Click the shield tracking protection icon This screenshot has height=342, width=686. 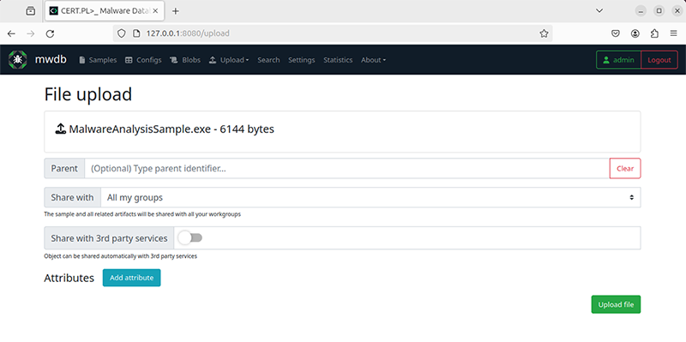pos(122,33)
